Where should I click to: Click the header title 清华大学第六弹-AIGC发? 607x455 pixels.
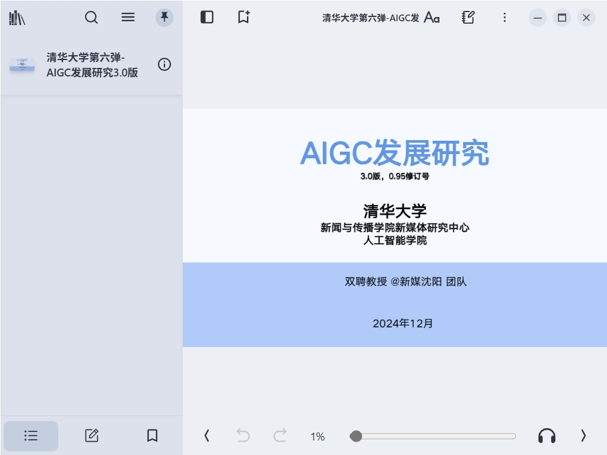[370, 18]
